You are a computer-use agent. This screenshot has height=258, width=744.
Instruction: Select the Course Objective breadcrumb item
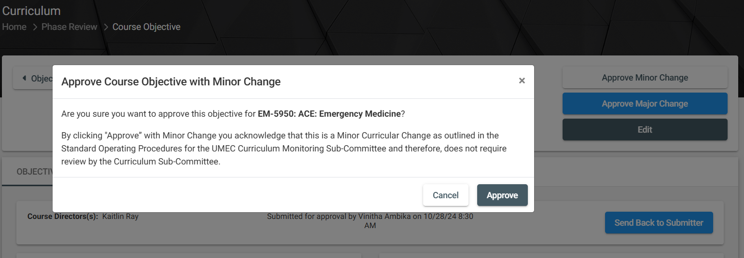point(146,27)
